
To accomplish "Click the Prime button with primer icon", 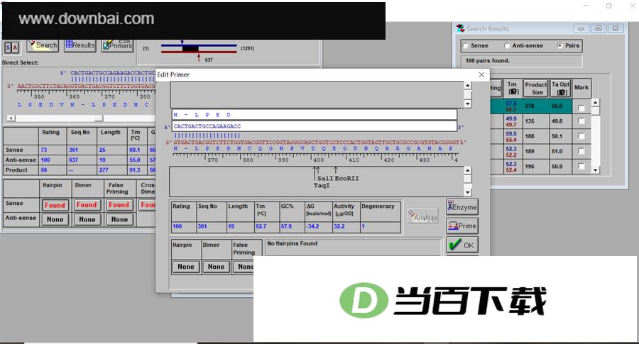I will point(462,226).
